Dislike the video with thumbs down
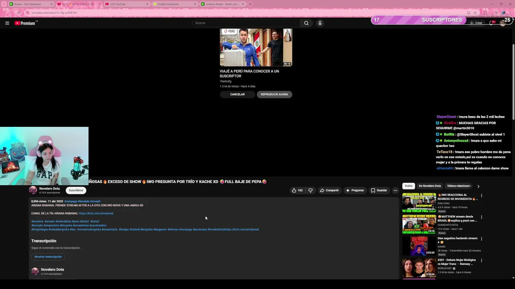This screenshot has height=289, width=515. coord(310,190)
